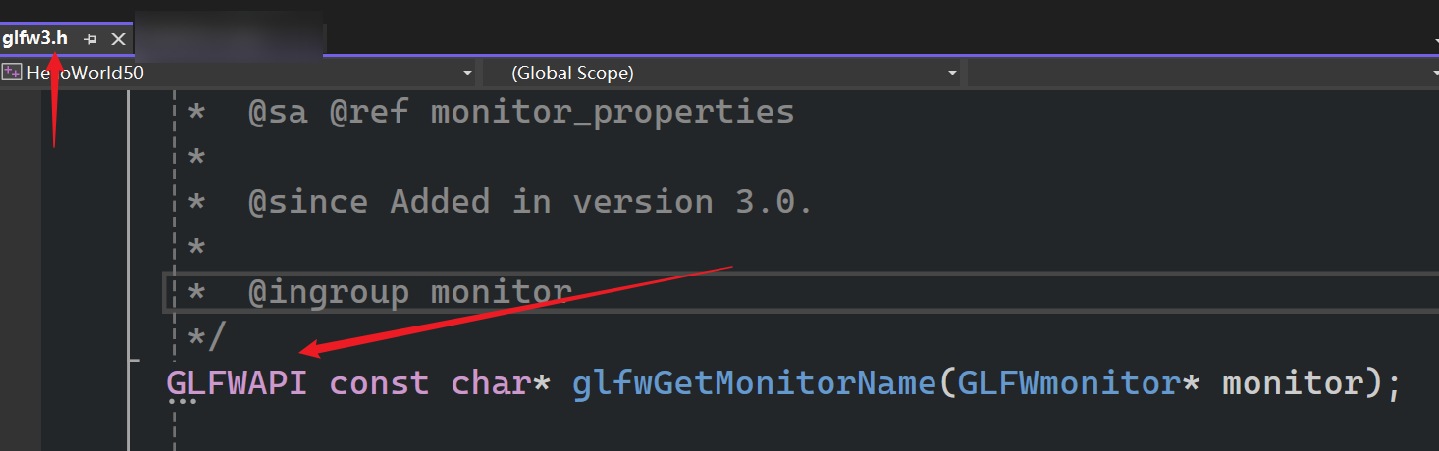Show the open documents list arrow

pyautogui.click(x=1434, y=37)
